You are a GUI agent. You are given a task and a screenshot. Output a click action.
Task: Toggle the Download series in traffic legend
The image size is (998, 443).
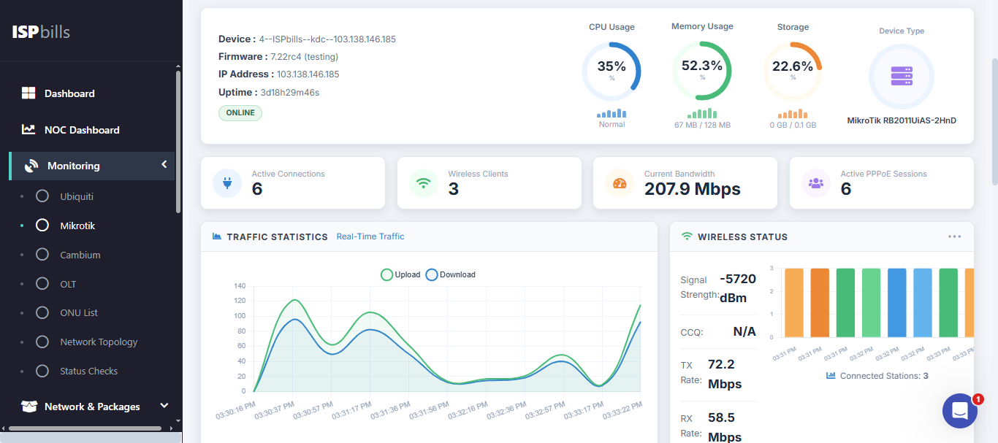(x=430, y=274)
